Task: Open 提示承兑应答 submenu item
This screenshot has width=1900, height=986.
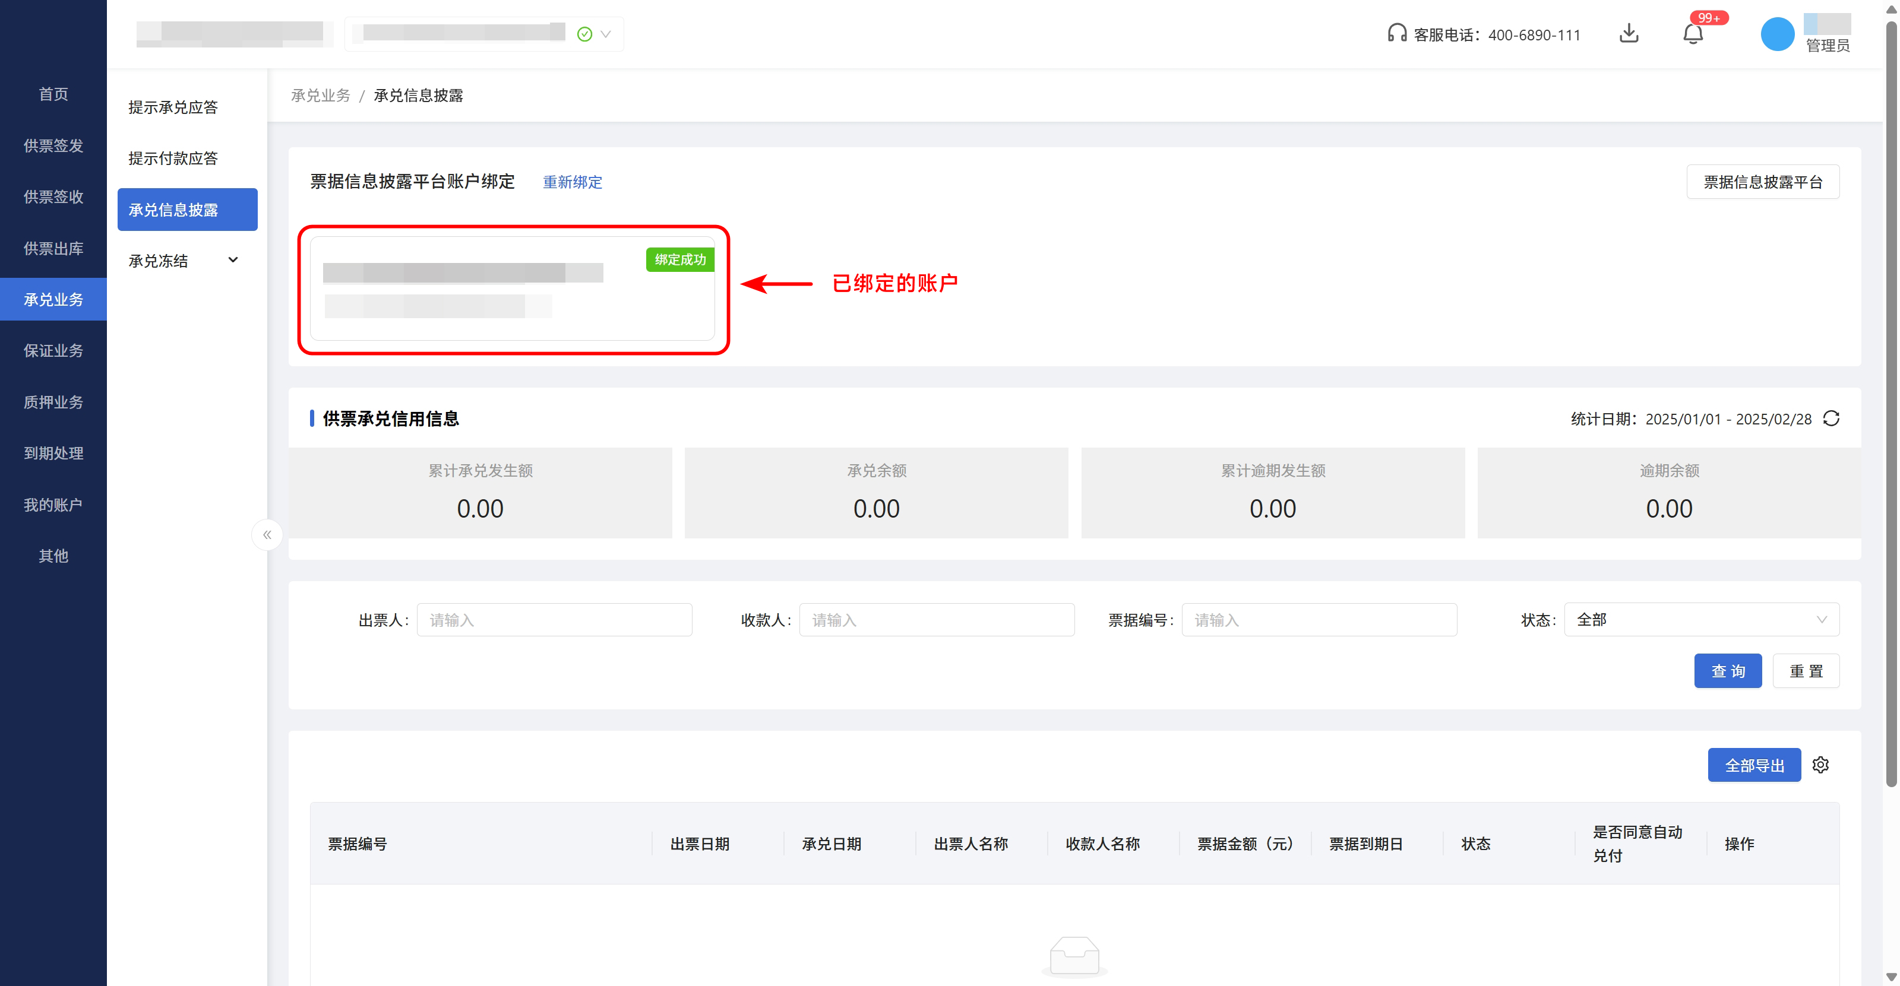Action: point(173,107)
